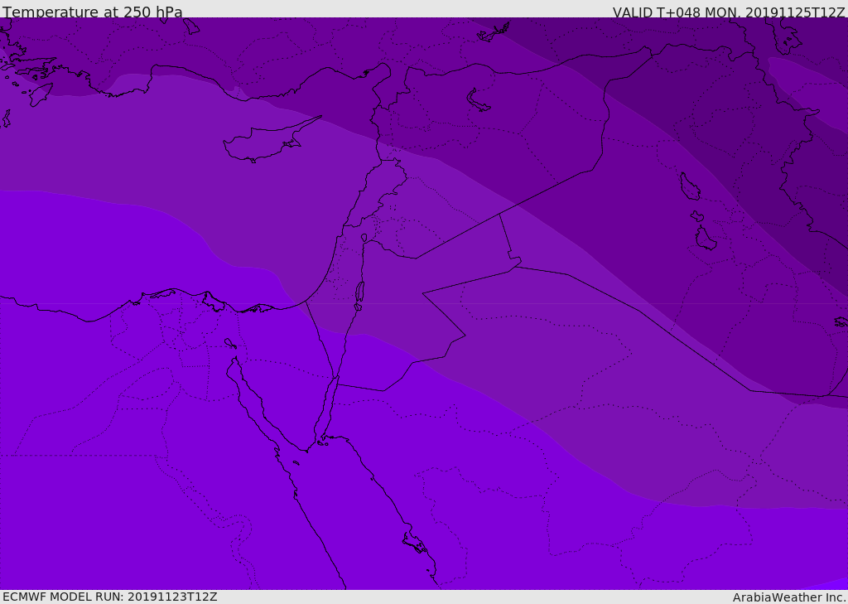Click the 'Temperature at 250 hPa' title
The width and height of the screenshot is (848, 604).
[x=93, y=12]
